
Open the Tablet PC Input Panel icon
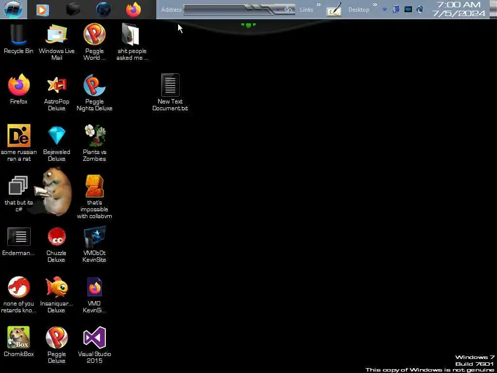pyautogui.click(x=334, y=9)
